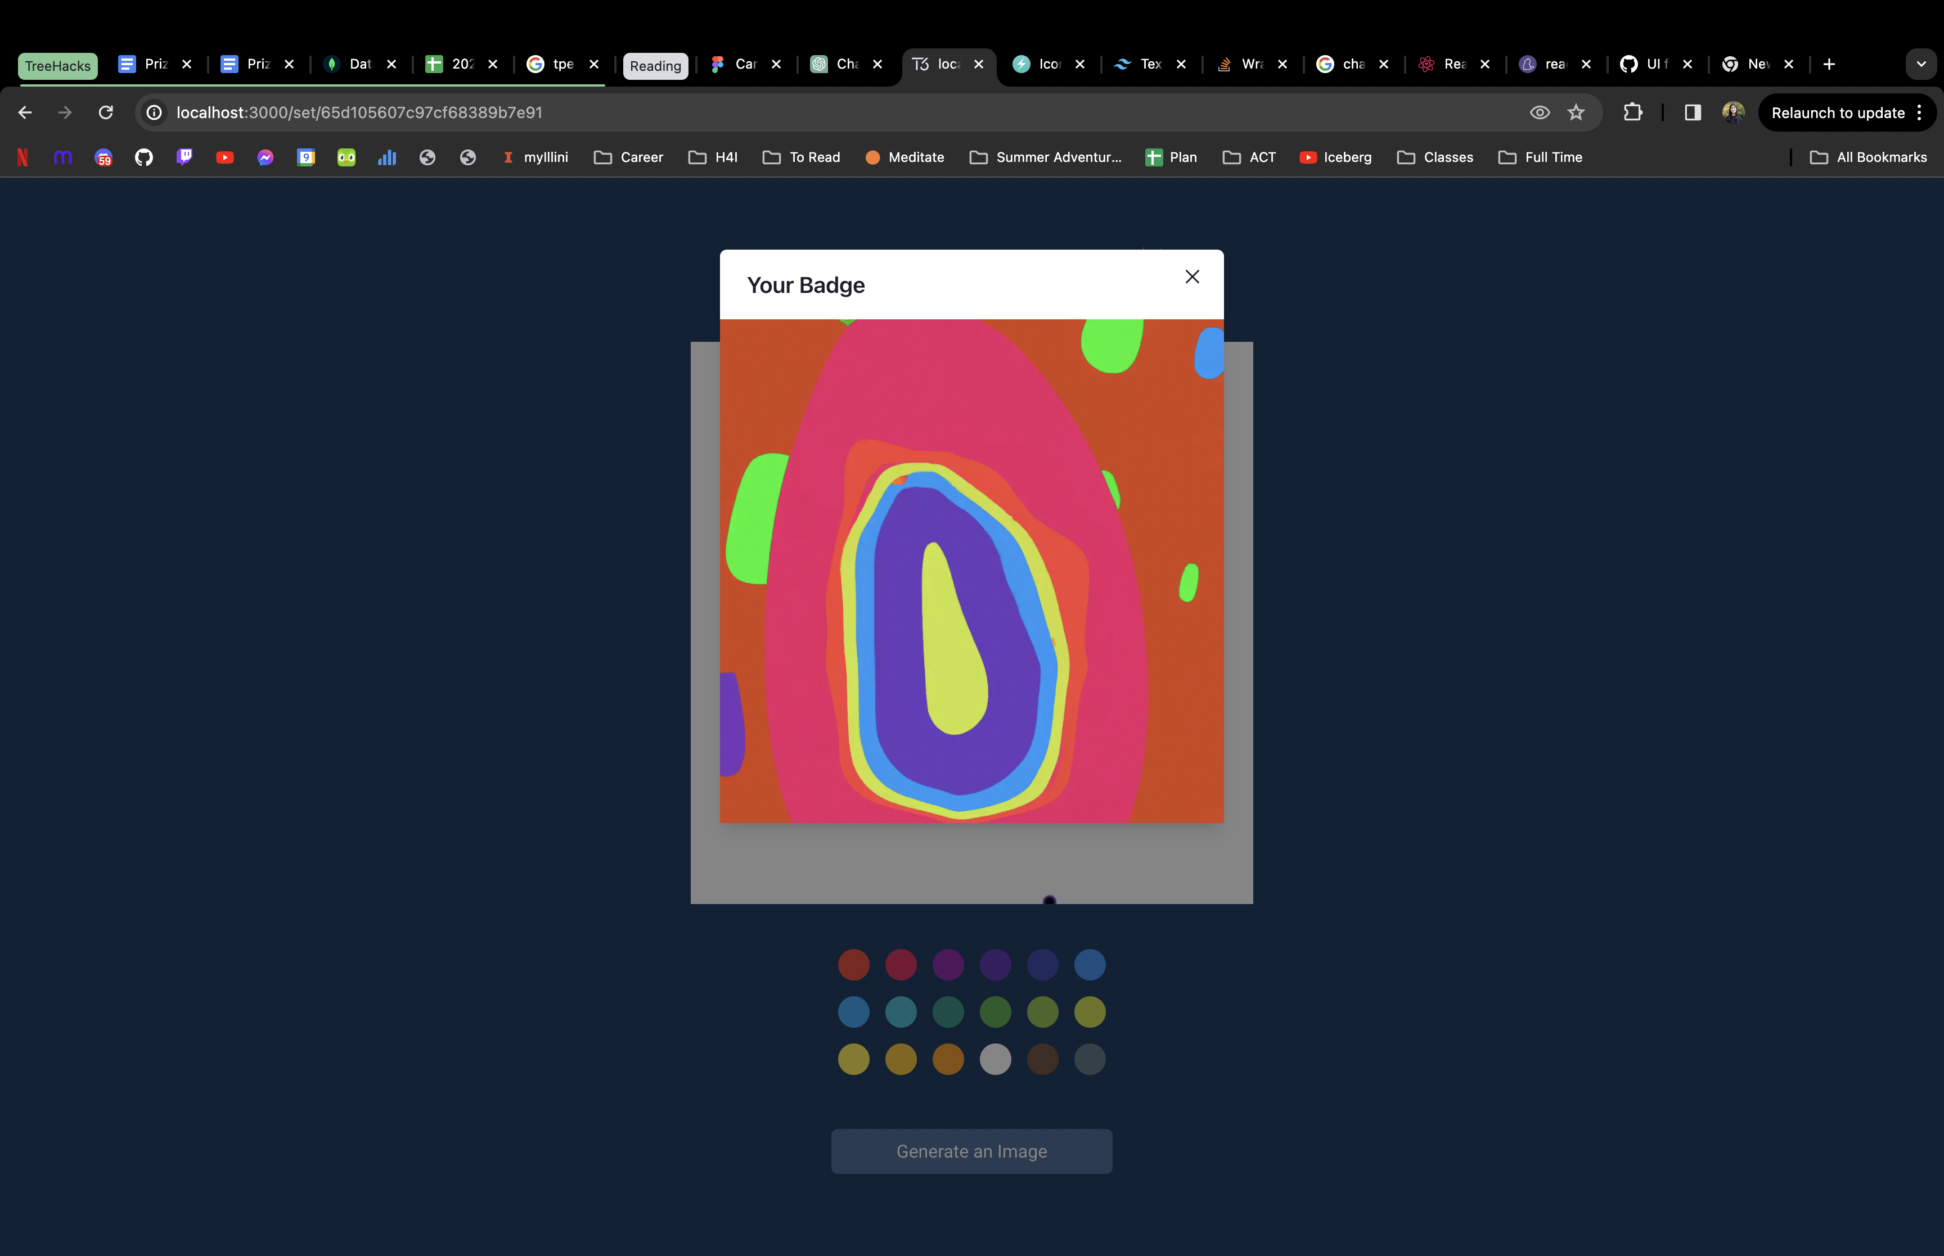Screen dimensions: 1944x1256
Task: Toggle the browser side panel
Action: click(x=1692, y=112)
